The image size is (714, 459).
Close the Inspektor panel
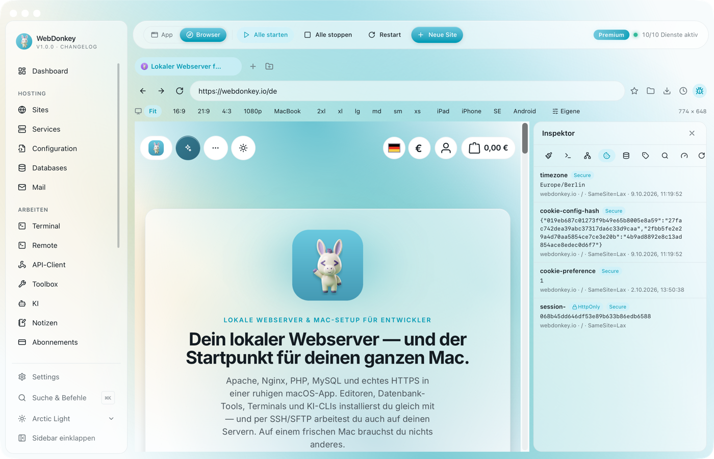(x=692, y=133)
